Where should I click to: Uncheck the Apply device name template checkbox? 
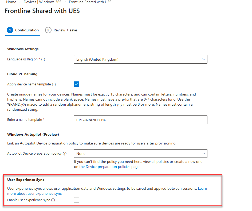(77, 84)
